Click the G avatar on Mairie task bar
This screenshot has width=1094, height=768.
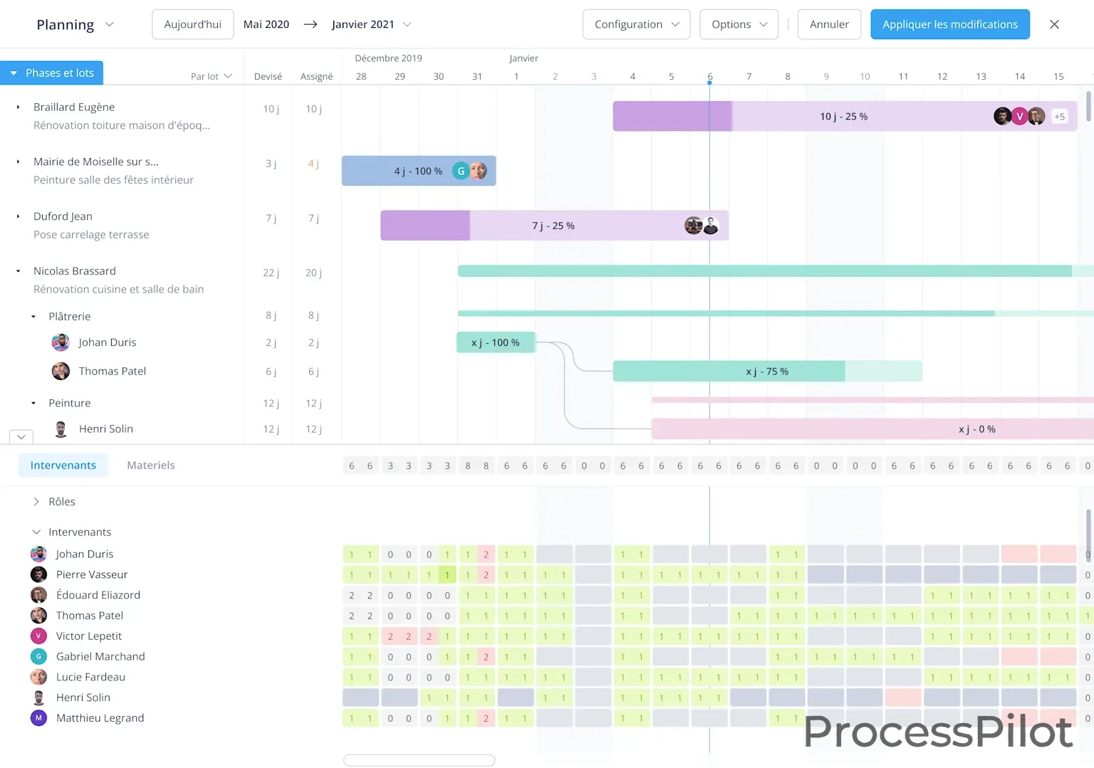(461, 171)
